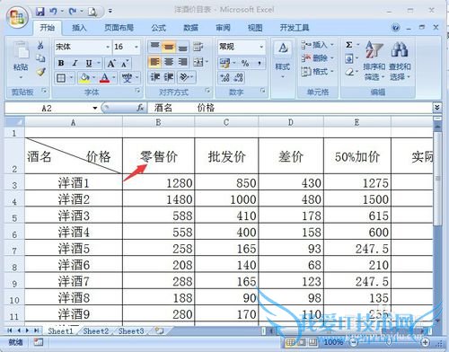Open the 粘贴 paste options arrow
449x352 pixels.
coord(21,77)
